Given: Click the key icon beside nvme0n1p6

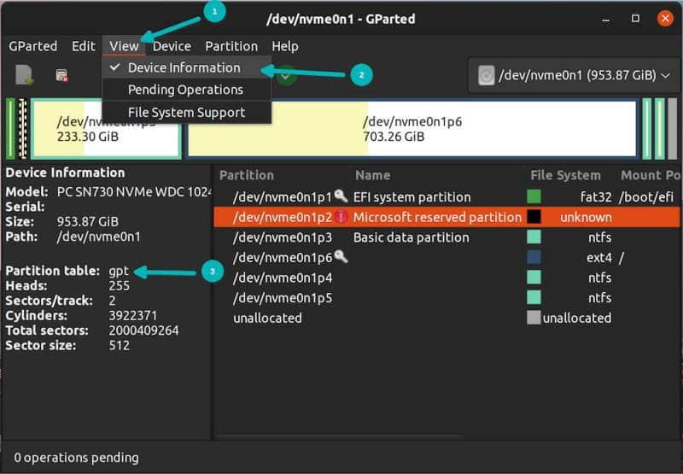Looking at the screenshot, I should (341, 257).
